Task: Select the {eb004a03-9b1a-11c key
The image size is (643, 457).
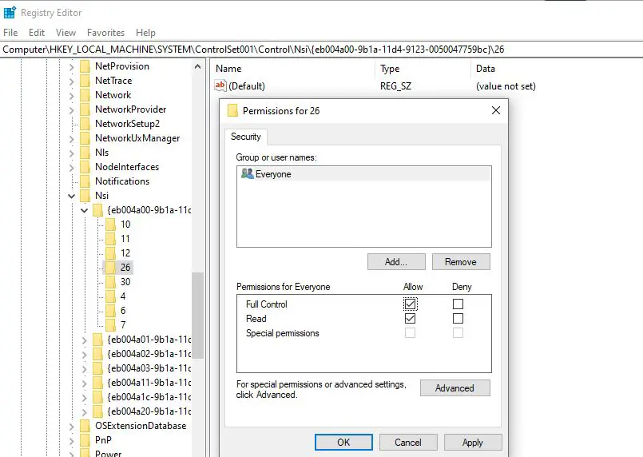Action: click(x=149, y=368)
